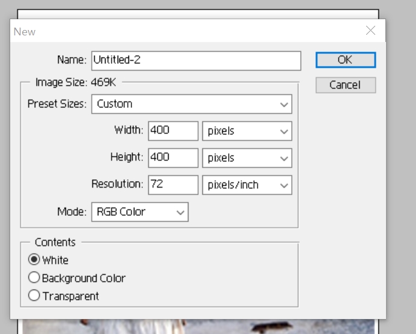416x334 pixels.
Task: Click OK to create the new document
Action: (x=346, y=60)
